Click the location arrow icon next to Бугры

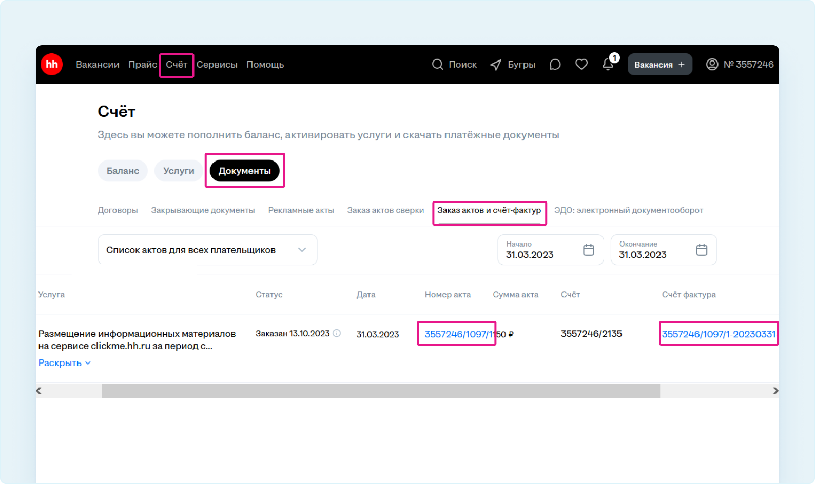point(496,65)
